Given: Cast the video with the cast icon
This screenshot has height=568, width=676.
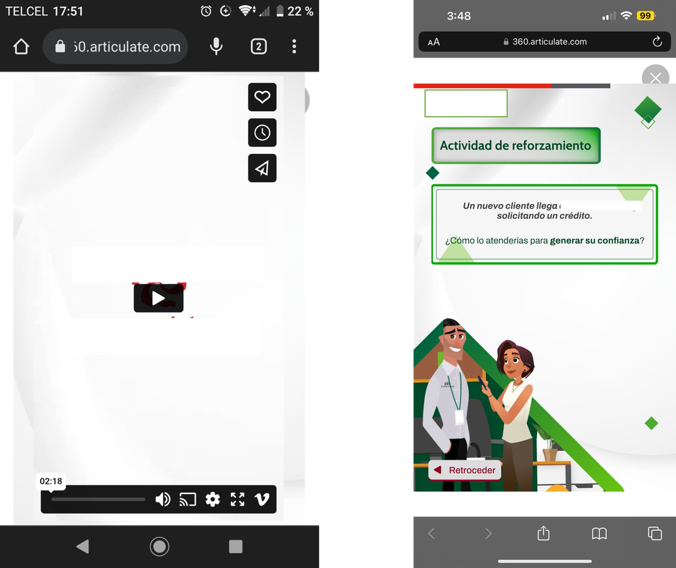Looking at the screenshot, I should point(188,500).
